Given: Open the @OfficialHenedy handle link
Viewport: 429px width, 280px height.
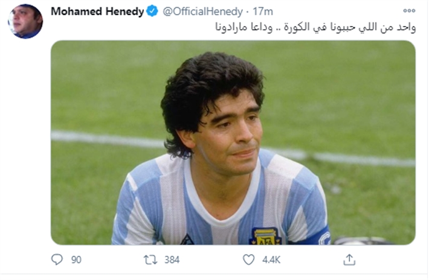Looking at the screenshot, I should click(x=203, y=11).
